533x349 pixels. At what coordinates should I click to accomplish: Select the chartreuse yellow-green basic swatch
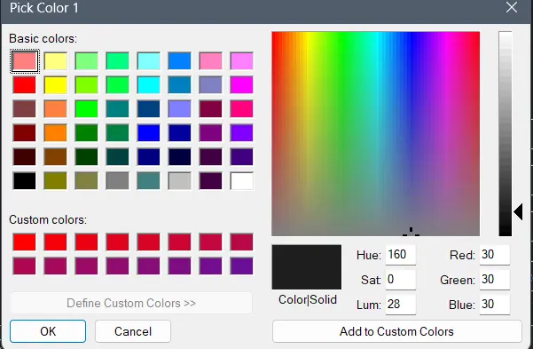86,84
